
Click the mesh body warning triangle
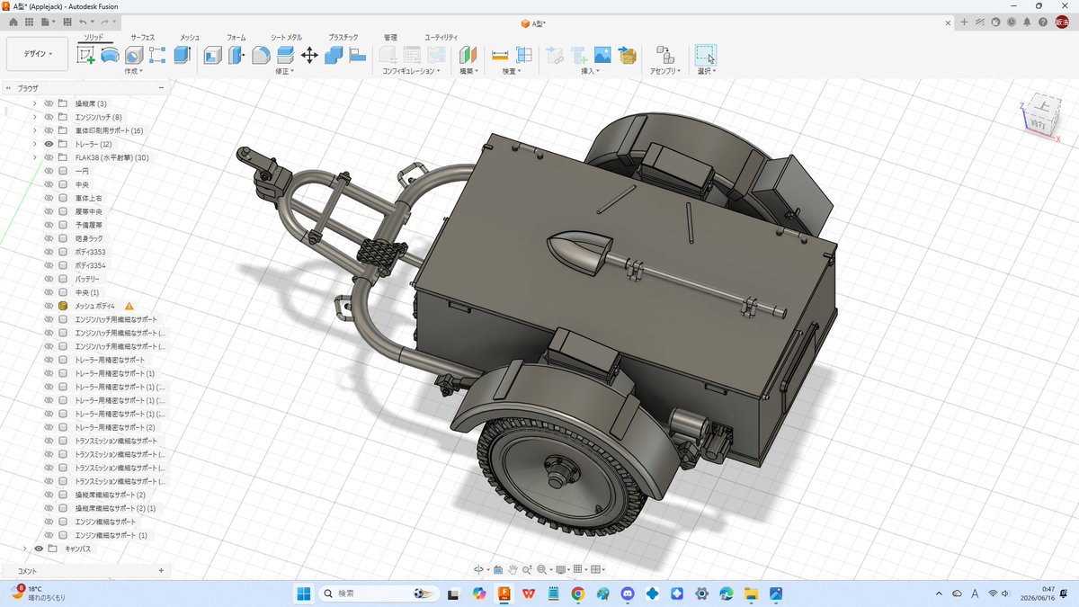click(x=129, y=306)
